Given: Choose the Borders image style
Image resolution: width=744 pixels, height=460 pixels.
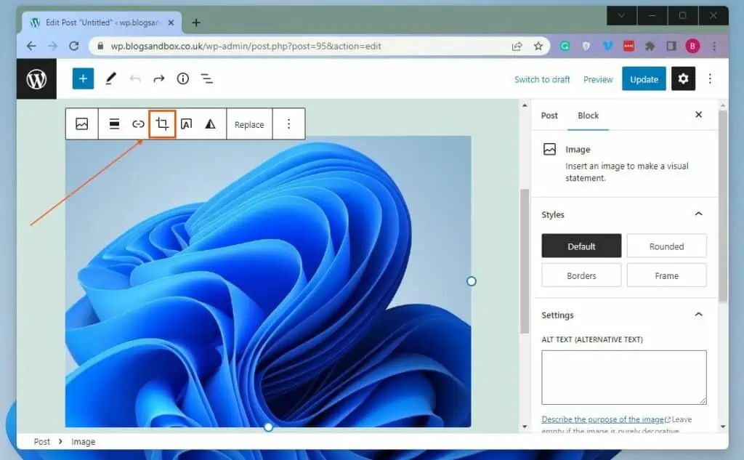Looking at the screenshot, I should [581, 275].
